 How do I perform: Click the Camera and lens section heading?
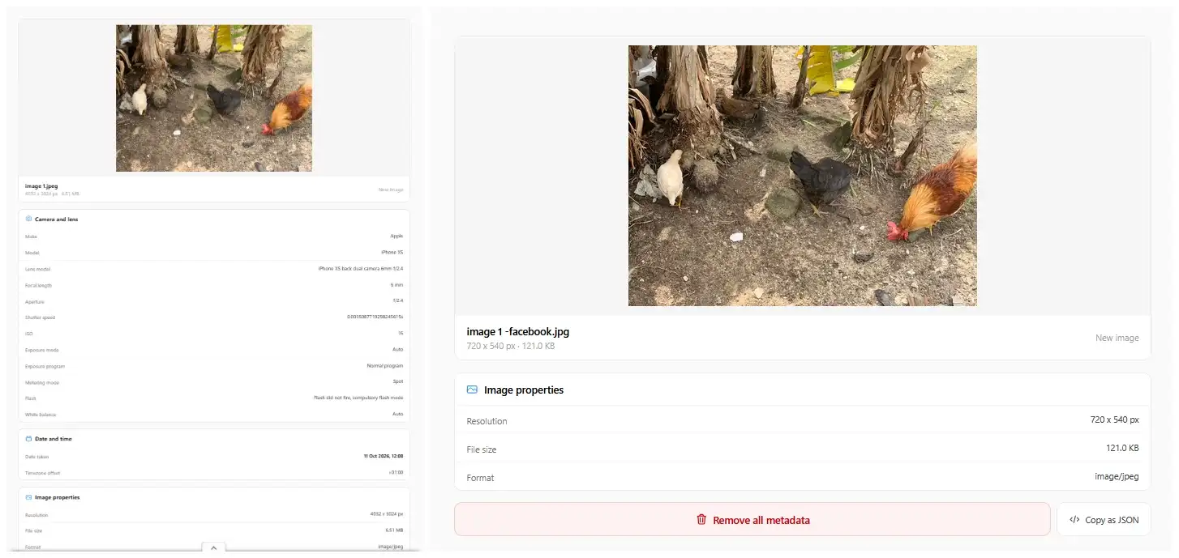click(x=57, y=219)
